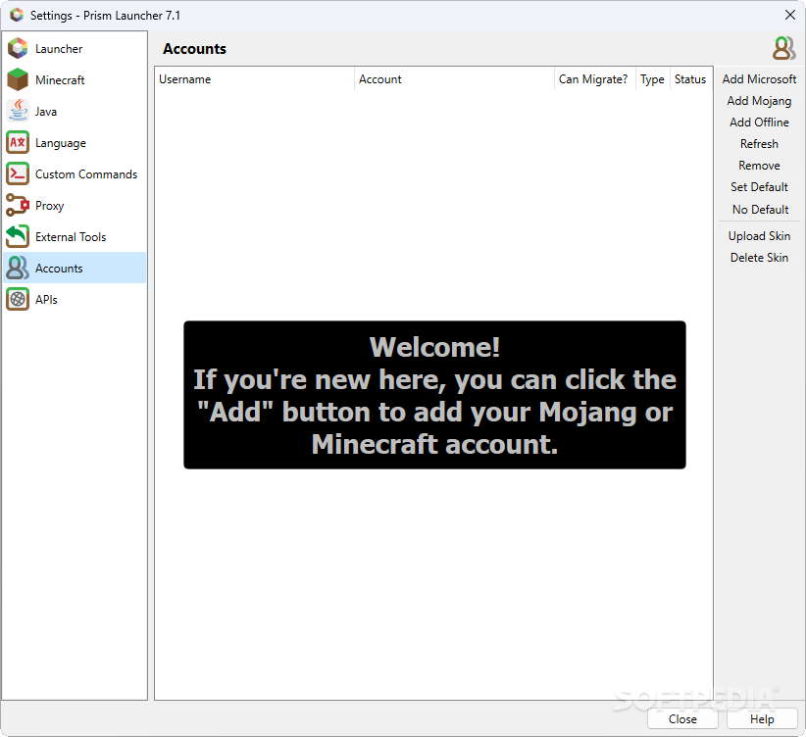Sort accounts by Username column
806x737 pixels.
pos(254,79)
